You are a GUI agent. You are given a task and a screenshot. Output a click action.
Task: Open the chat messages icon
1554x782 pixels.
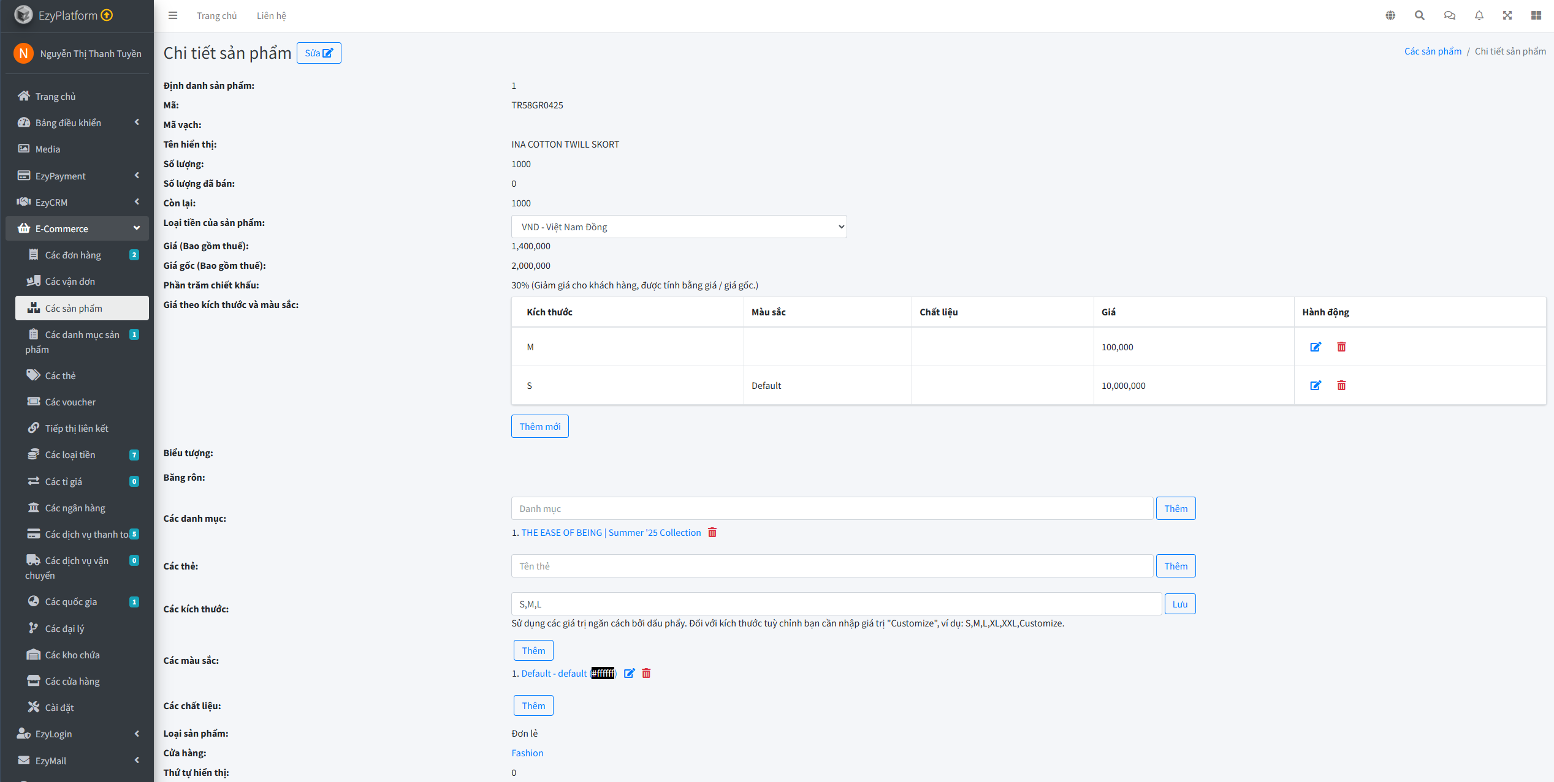point(1449,15)
